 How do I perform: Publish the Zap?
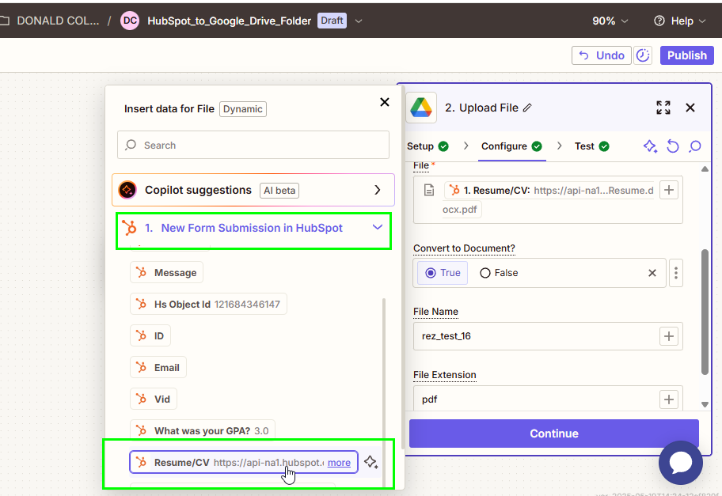(x=686, y=55)
